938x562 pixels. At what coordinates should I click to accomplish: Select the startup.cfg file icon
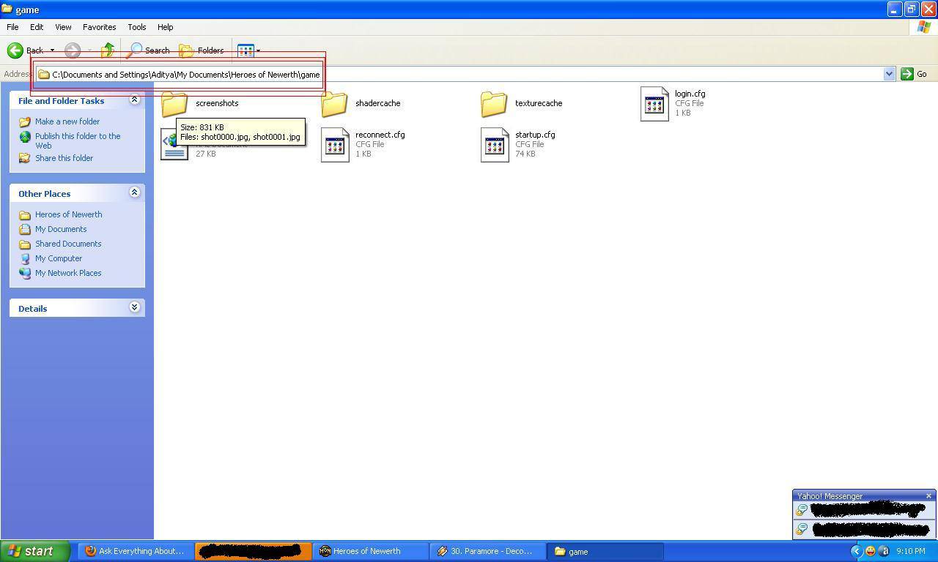tap(495, 145)
